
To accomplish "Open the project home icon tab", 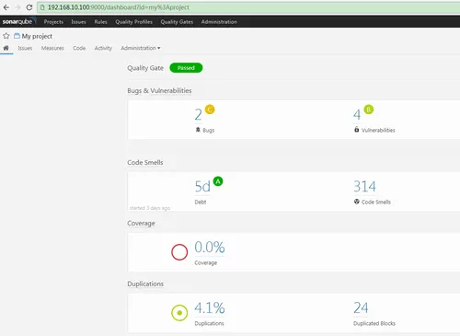I will [x=6, y=48].
